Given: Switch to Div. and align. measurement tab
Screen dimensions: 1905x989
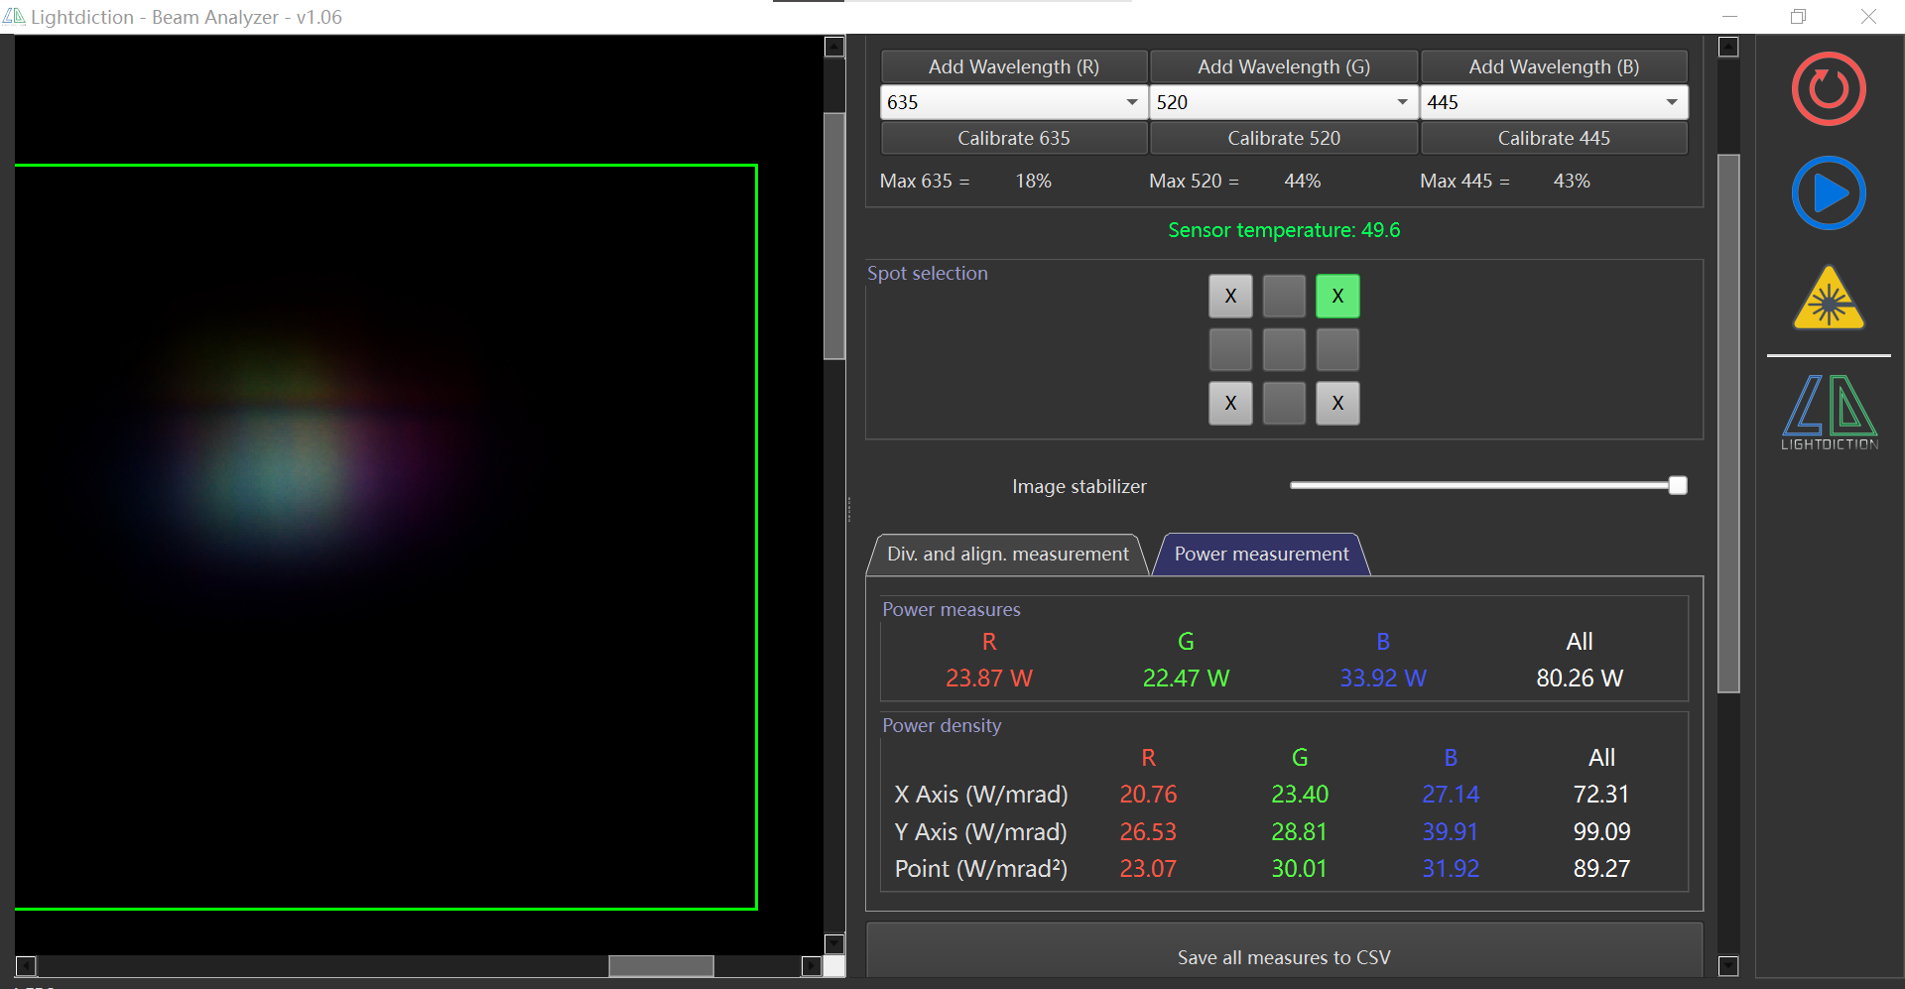Looking at the screenshot, I should 1007,555.
